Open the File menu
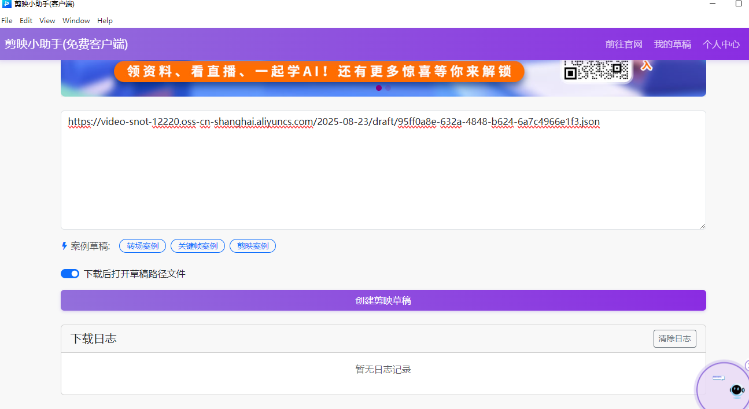This screenshot has height=409, width=749. (x=7, y=20)
